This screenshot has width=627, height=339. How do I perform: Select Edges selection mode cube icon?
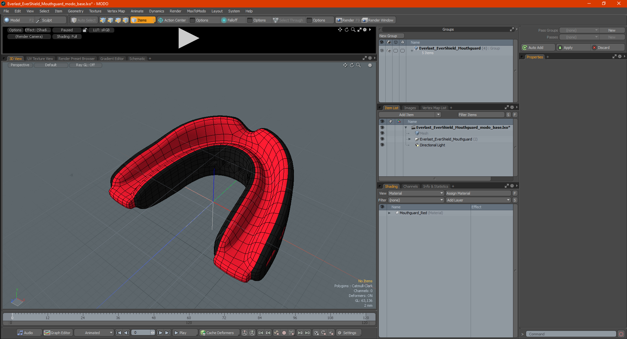pos(110,20)
